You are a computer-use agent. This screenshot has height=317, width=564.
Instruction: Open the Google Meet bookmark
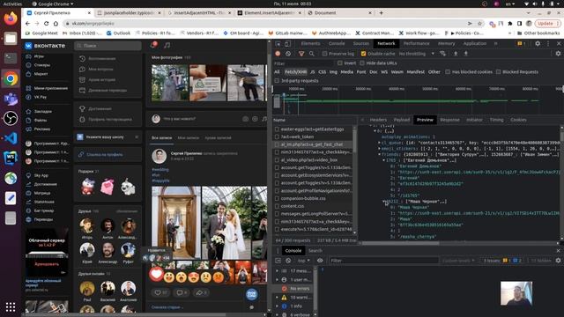click(x=41, y=33)
